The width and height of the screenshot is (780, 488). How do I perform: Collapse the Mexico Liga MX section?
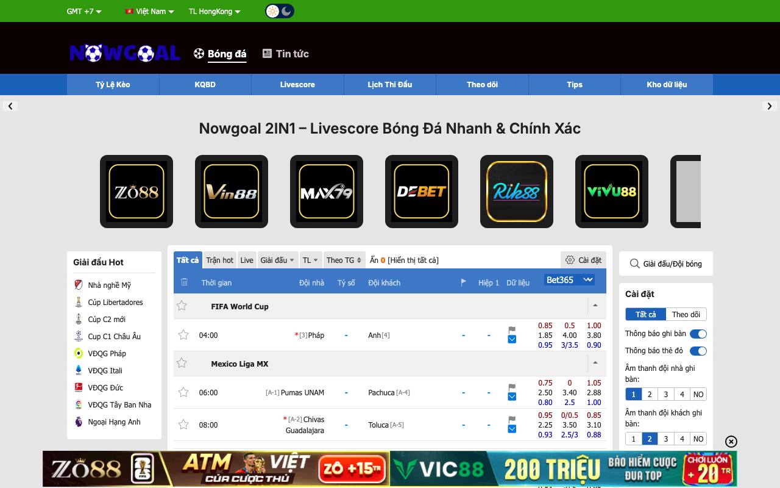[x=595, y=363]
